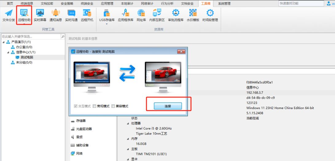335x161 pixels.
Task: Collapse the 产品演示(1/1) tree node
Action: pyautogui.click(x=3, y=42)
